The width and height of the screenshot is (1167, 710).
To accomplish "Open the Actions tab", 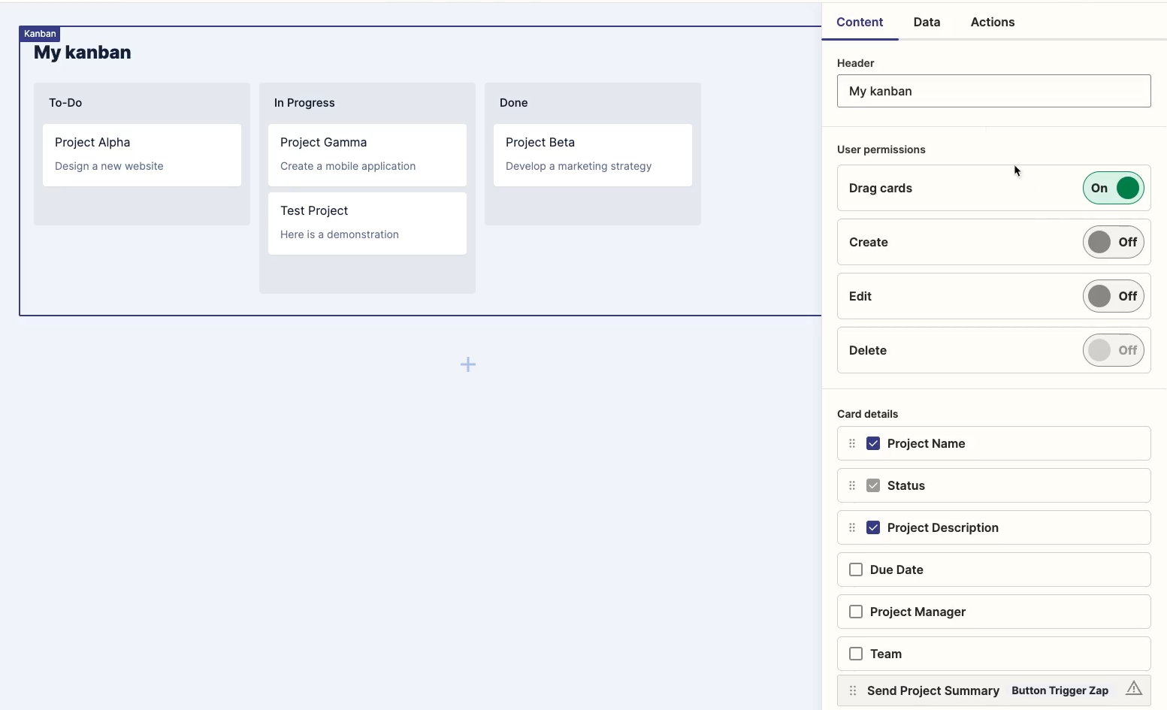I will coord(993,22).
